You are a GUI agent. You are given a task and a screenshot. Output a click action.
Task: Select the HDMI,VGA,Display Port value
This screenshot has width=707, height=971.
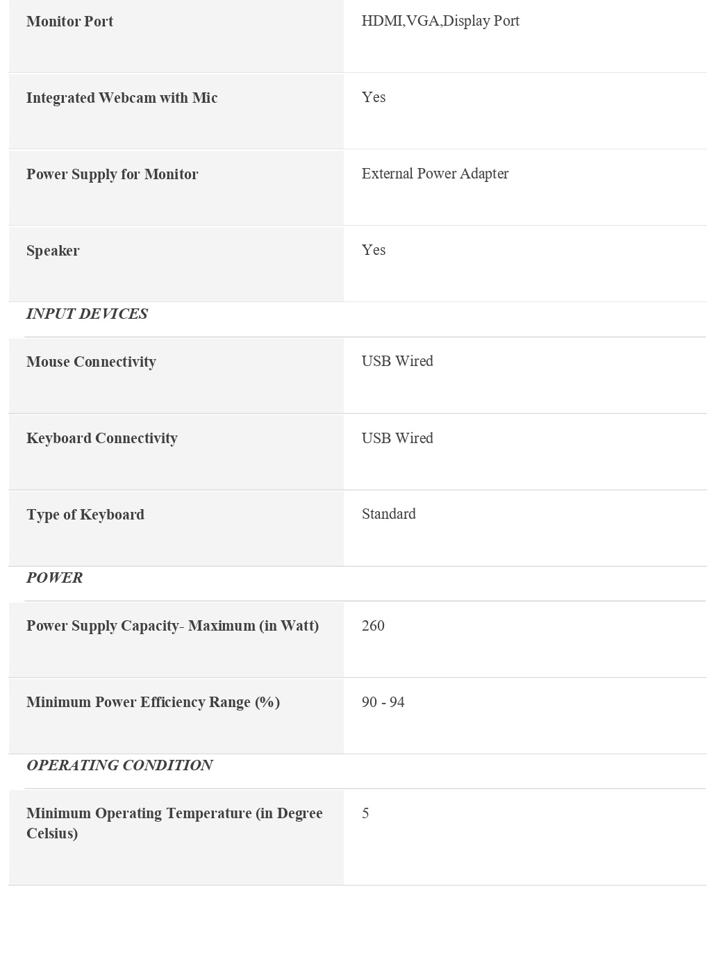point(440,21)
